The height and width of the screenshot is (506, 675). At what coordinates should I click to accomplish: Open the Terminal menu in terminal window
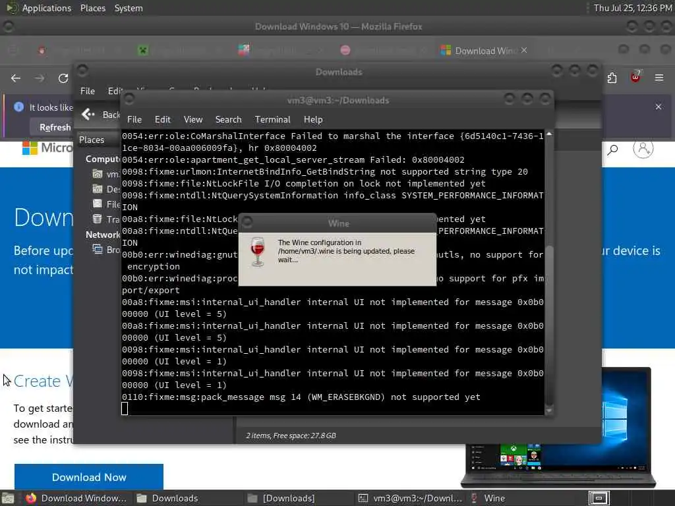(x=272, y=119)
